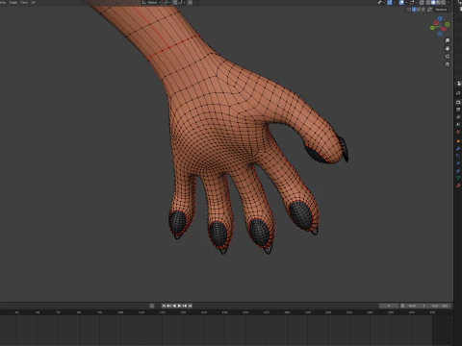Click the rightmost green gizmo axis circle
The height and width of the screenshot is (346, 462).
pos(448,24)
